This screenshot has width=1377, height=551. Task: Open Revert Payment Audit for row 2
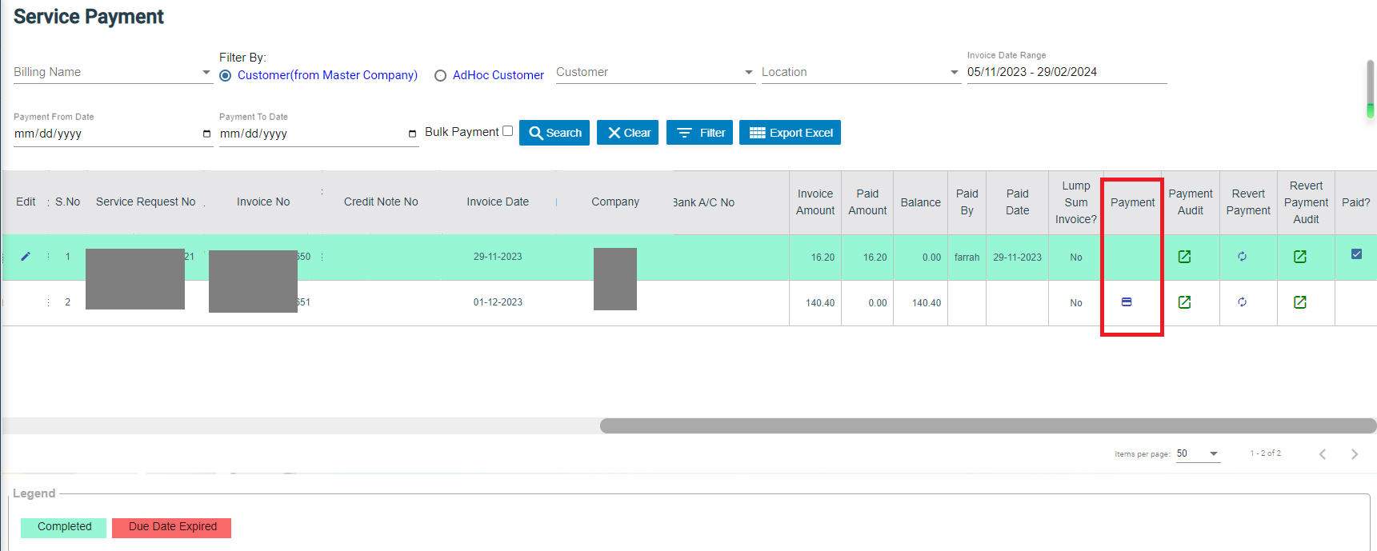[1300, 302]
